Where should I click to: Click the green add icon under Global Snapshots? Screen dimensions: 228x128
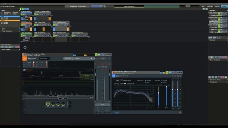pyautogui.click(x=210, y=77)
